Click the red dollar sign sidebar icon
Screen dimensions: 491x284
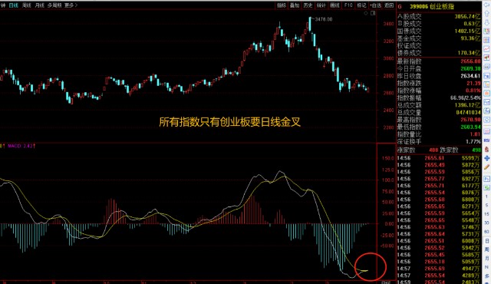(486, 150)
